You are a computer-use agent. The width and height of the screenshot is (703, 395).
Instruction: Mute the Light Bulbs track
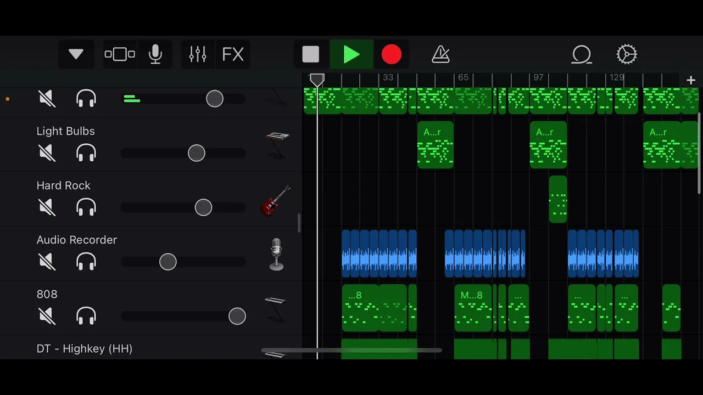click(47, 153)
